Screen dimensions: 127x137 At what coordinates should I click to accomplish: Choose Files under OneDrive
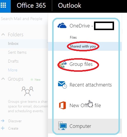point(73,37)
